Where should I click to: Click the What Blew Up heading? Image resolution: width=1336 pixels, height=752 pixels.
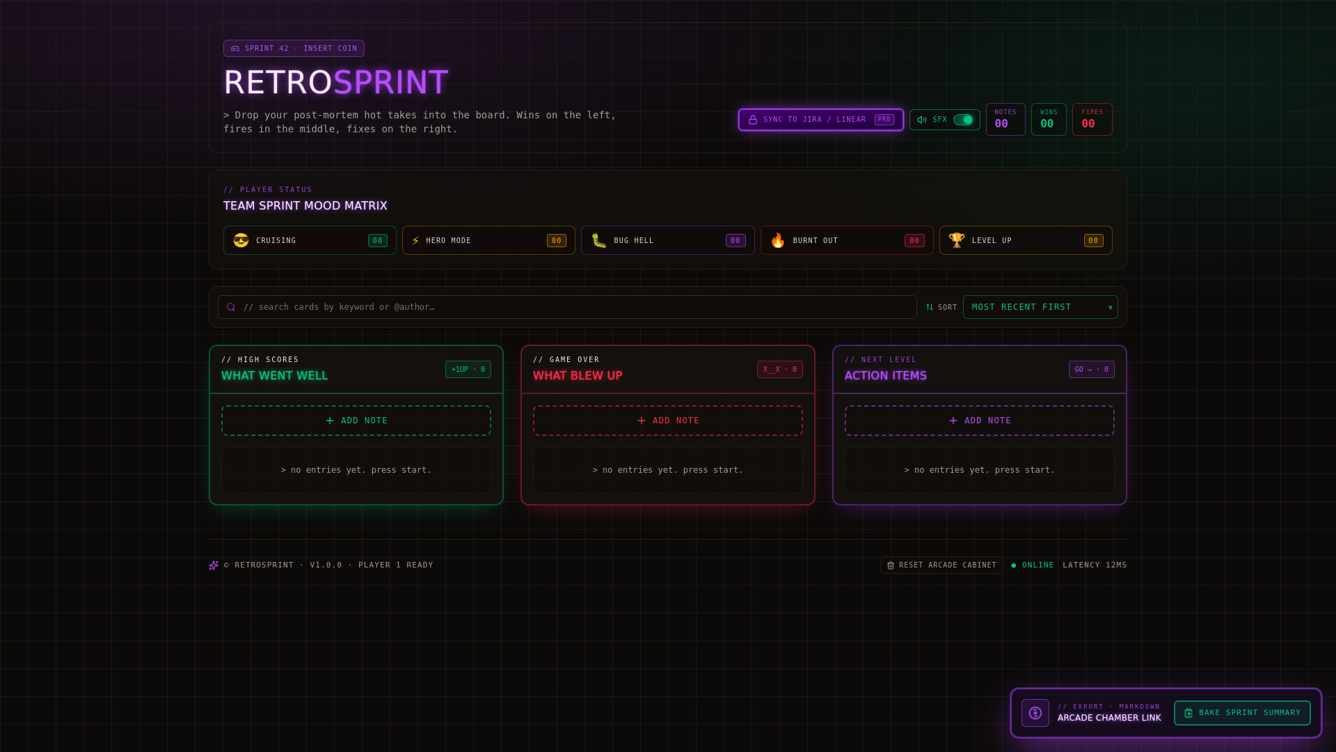[x=578, y=376]
